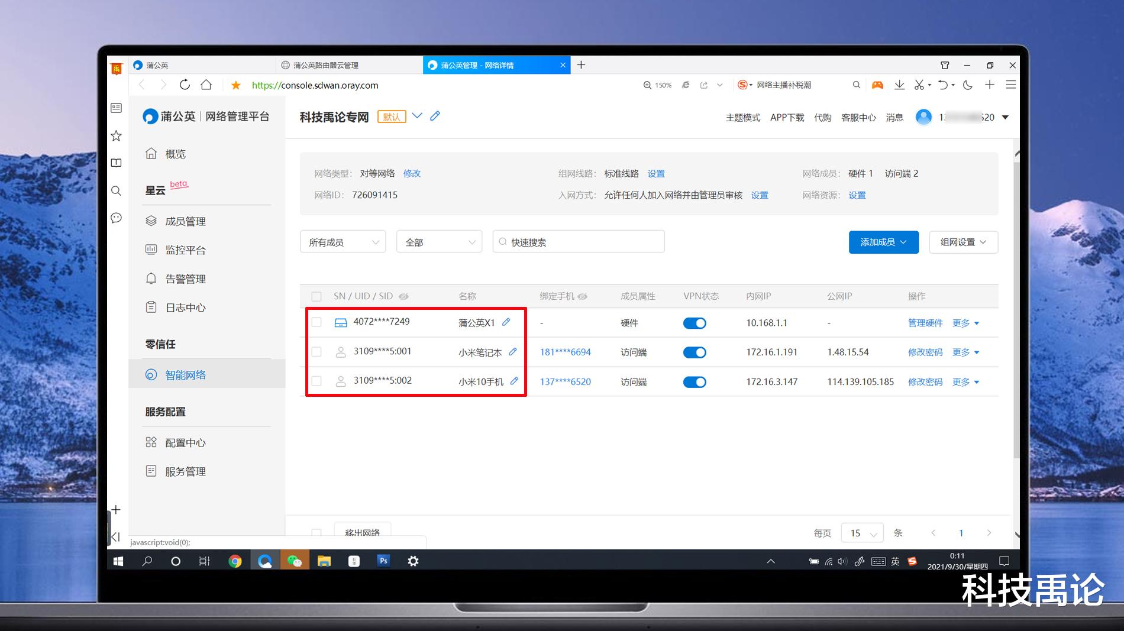Edit name of 蒲公英X1 device

click(506, 322)
